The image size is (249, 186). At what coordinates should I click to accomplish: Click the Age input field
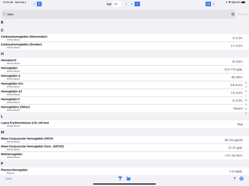(117, 4)
